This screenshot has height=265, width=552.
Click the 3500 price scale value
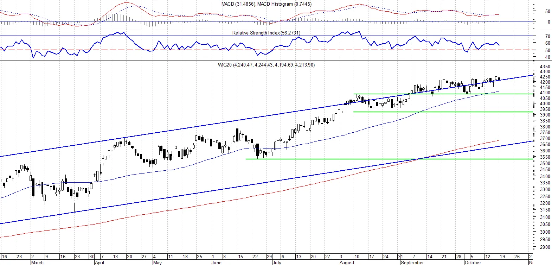[x=545, y=164]
